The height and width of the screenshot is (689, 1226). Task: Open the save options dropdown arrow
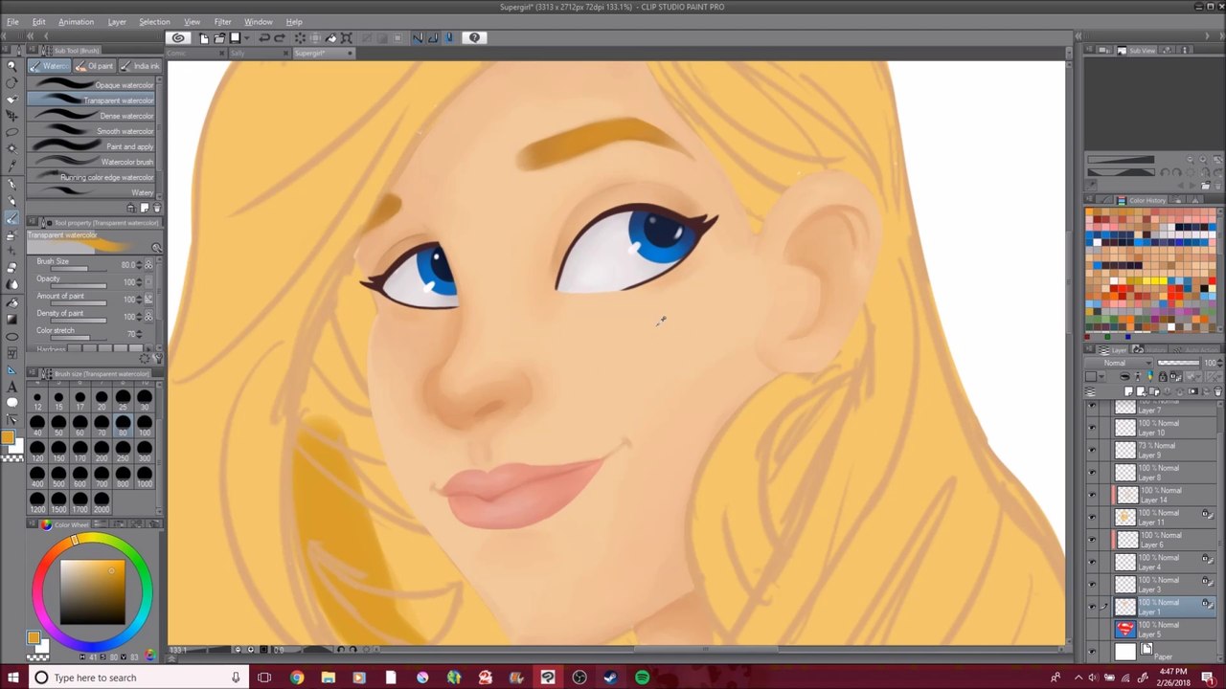point(246,38)
